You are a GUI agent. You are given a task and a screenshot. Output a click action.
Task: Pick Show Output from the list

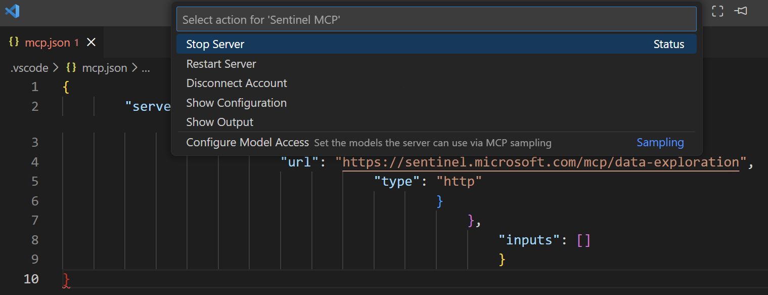(x=220, y=122)
